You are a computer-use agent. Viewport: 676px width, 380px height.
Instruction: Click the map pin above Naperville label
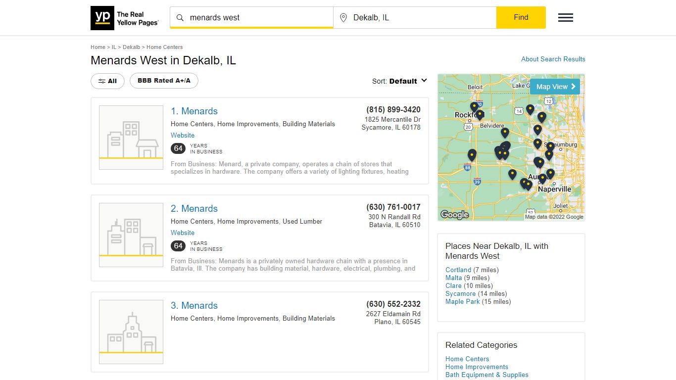[542, 179]
